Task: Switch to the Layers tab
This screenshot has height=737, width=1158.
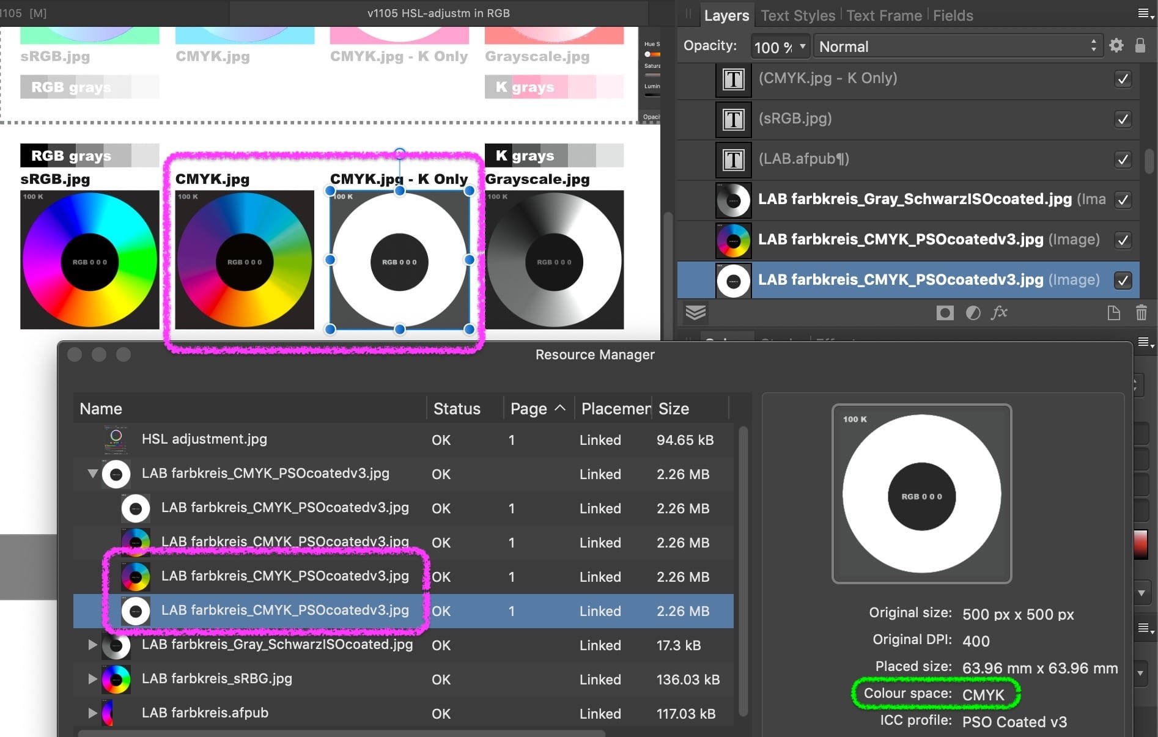Action: tap(726, 15)
